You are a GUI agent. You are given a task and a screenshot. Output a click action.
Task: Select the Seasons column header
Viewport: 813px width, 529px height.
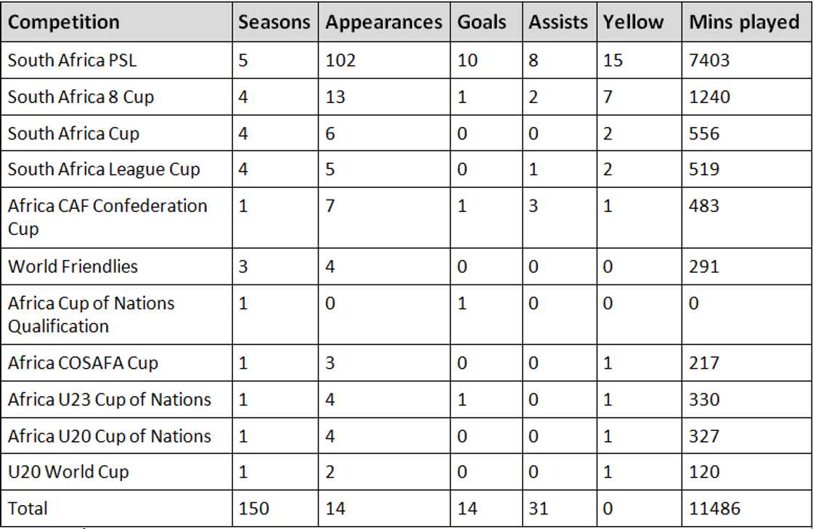274,22
